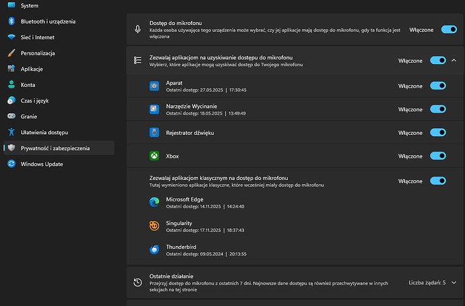This screenshot has width=465, height=306.
Task: Collapse the Zezwalaj aplikacjom app list chevron
Action: click(x=454, y=60)
